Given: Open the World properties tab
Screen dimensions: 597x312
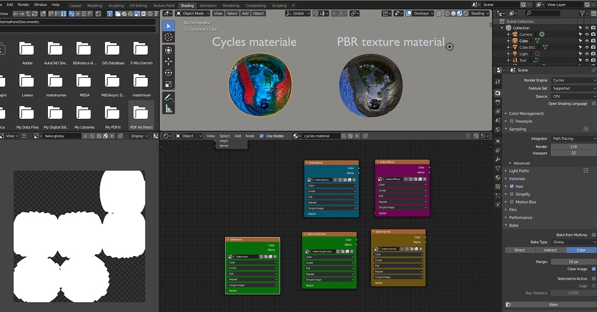Looking at the screenshot, I should point(498,129).
